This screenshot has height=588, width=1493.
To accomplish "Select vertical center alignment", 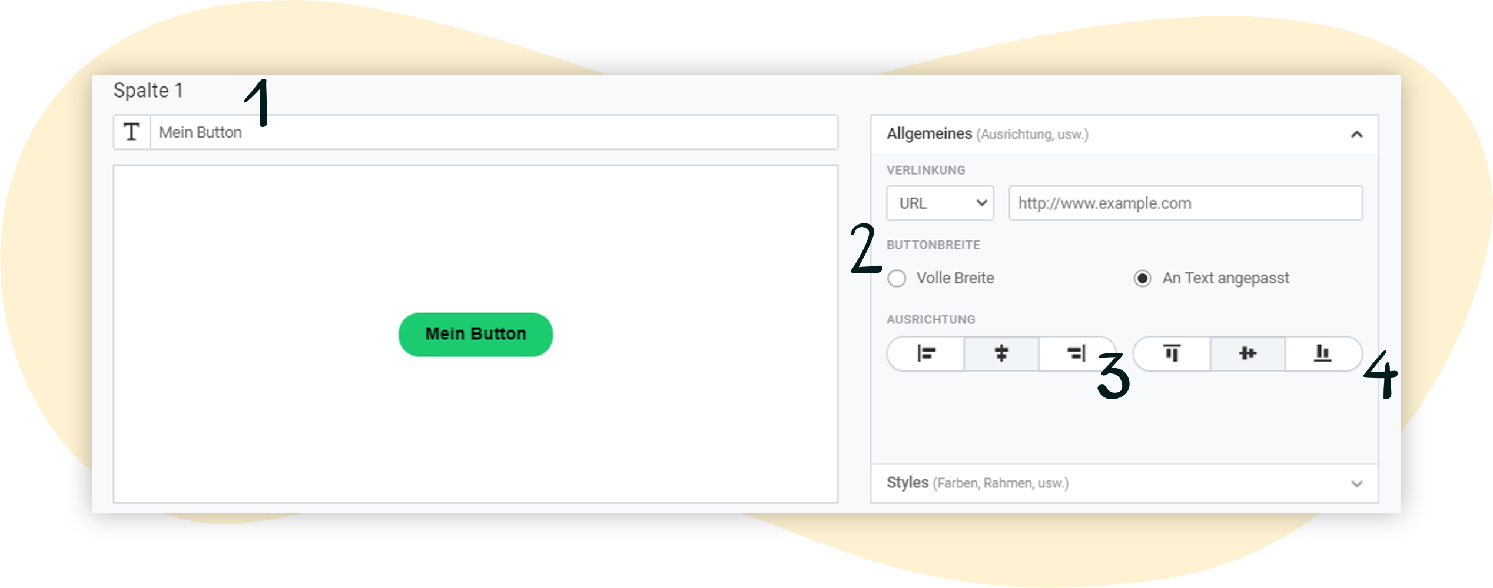I will pos(1248,353).
